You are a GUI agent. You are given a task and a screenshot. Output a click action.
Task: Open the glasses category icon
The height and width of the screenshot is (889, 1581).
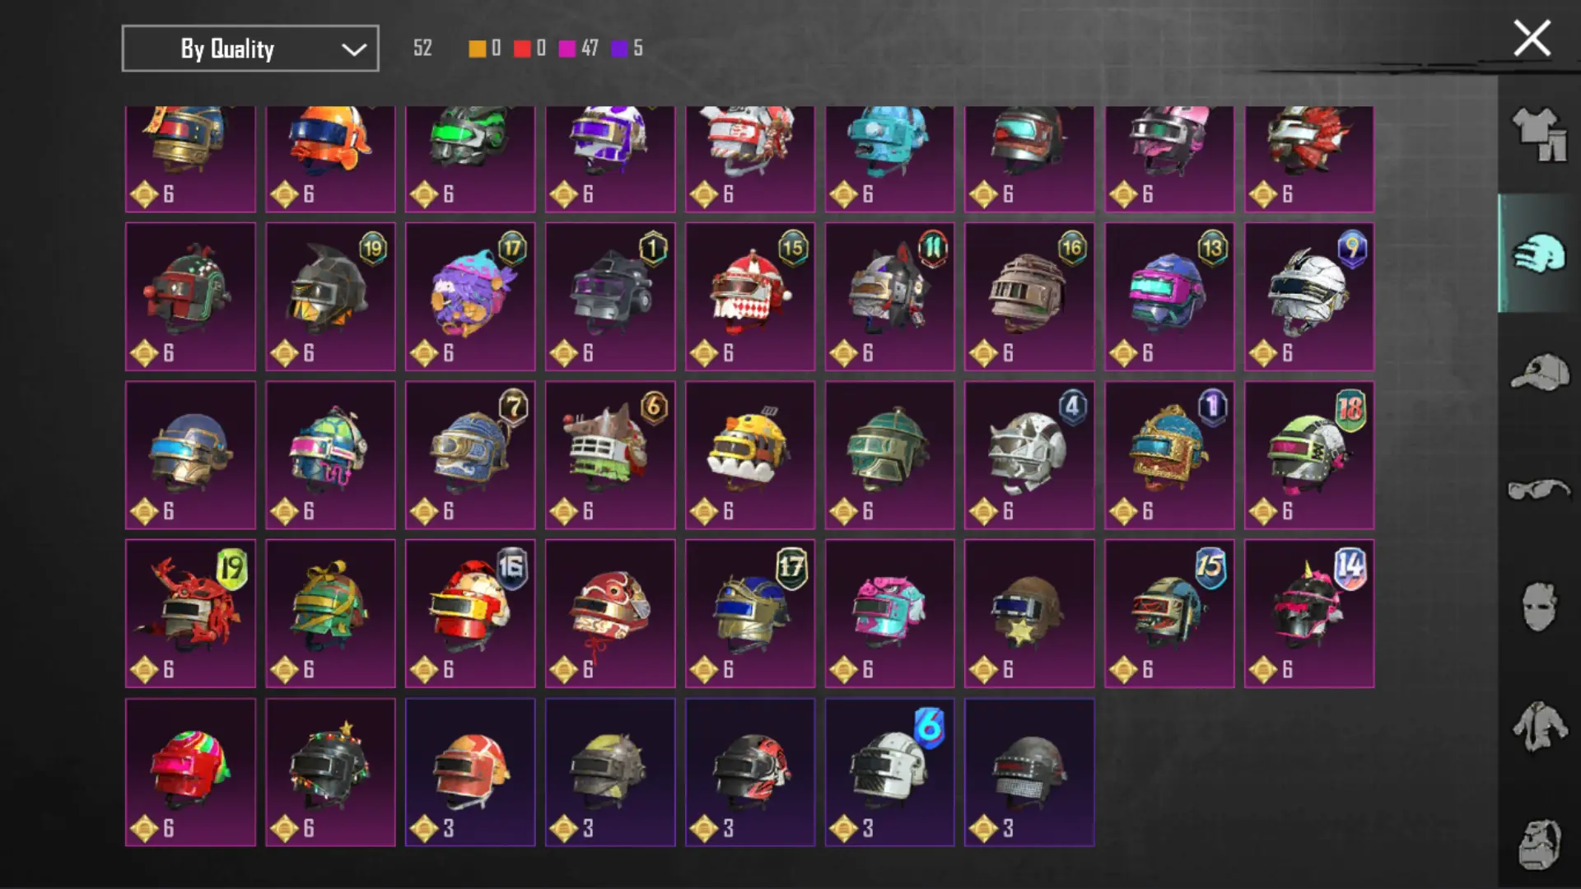point(1539,490)
